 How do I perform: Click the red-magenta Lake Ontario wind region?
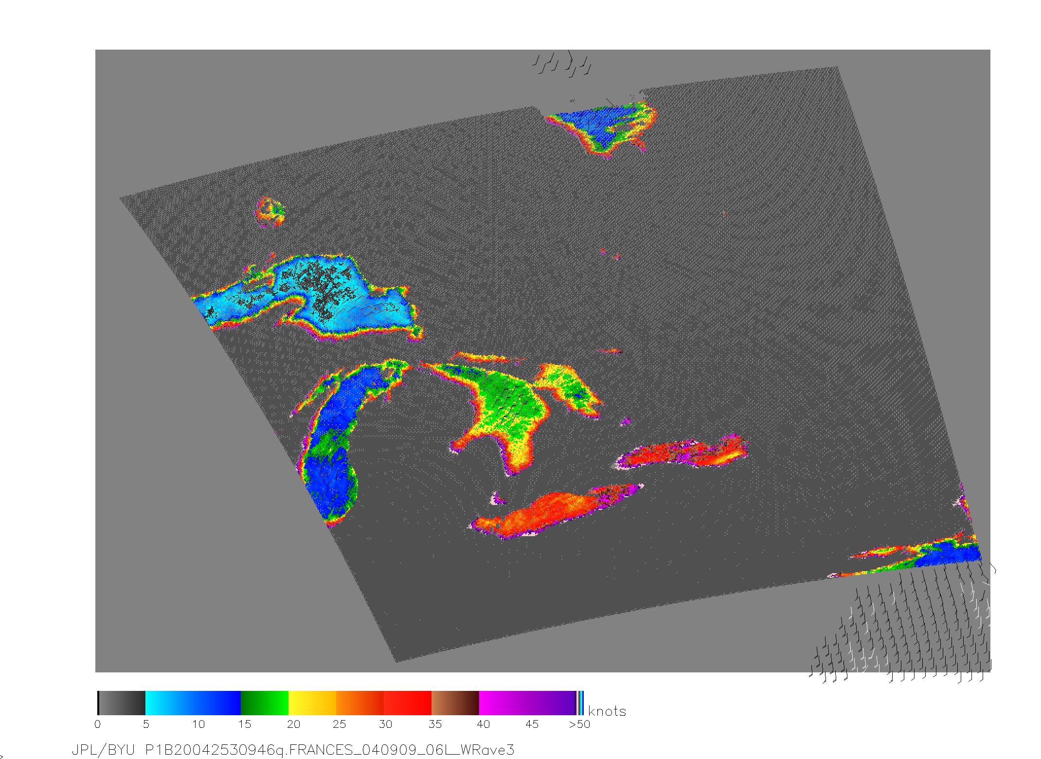pyautogui.click(x=681, y=453)
